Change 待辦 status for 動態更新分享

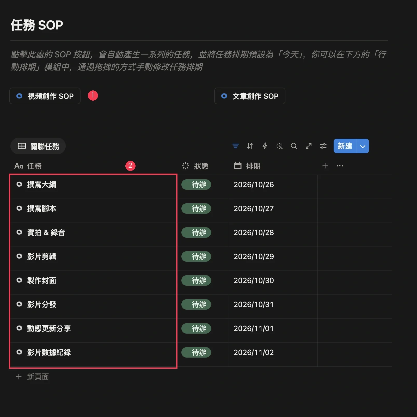pos(196,328)
